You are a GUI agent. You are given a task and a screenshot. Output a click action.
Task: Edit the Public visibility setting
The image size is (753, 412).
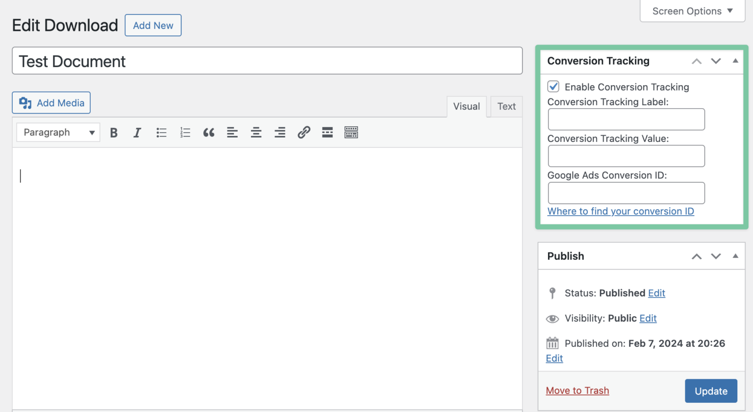648,319
